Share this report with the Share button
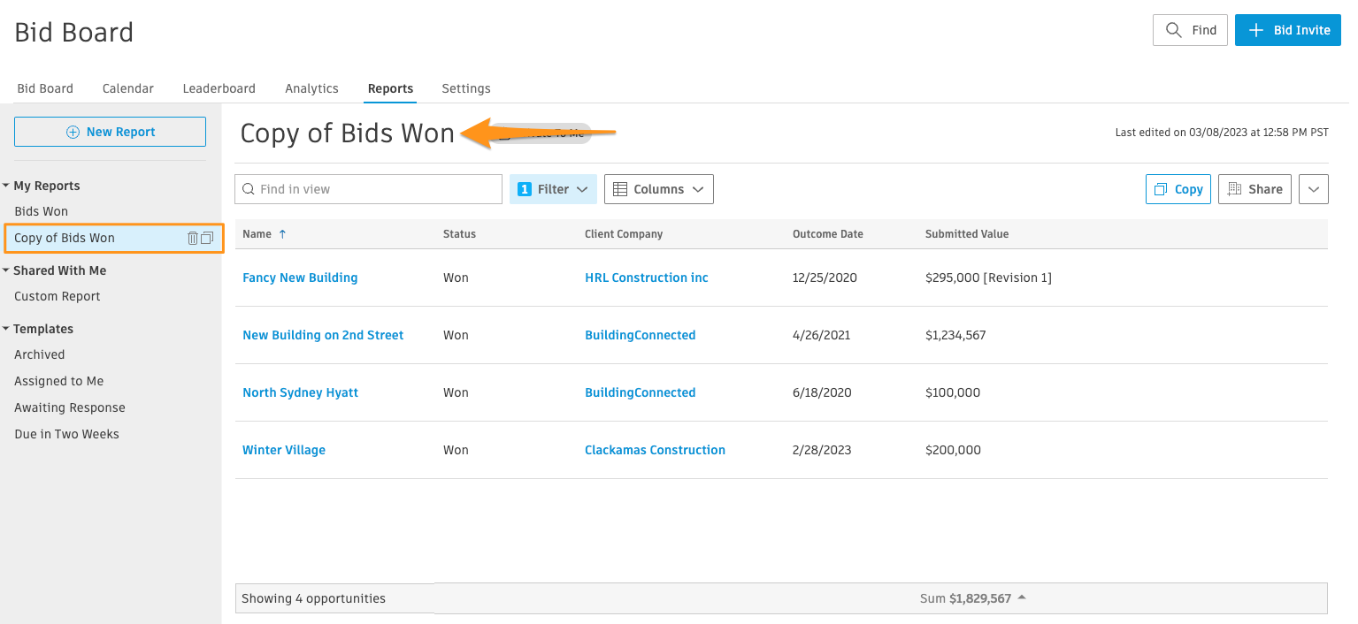This screenshot has width=1358, height=624. pos(1254,189)
